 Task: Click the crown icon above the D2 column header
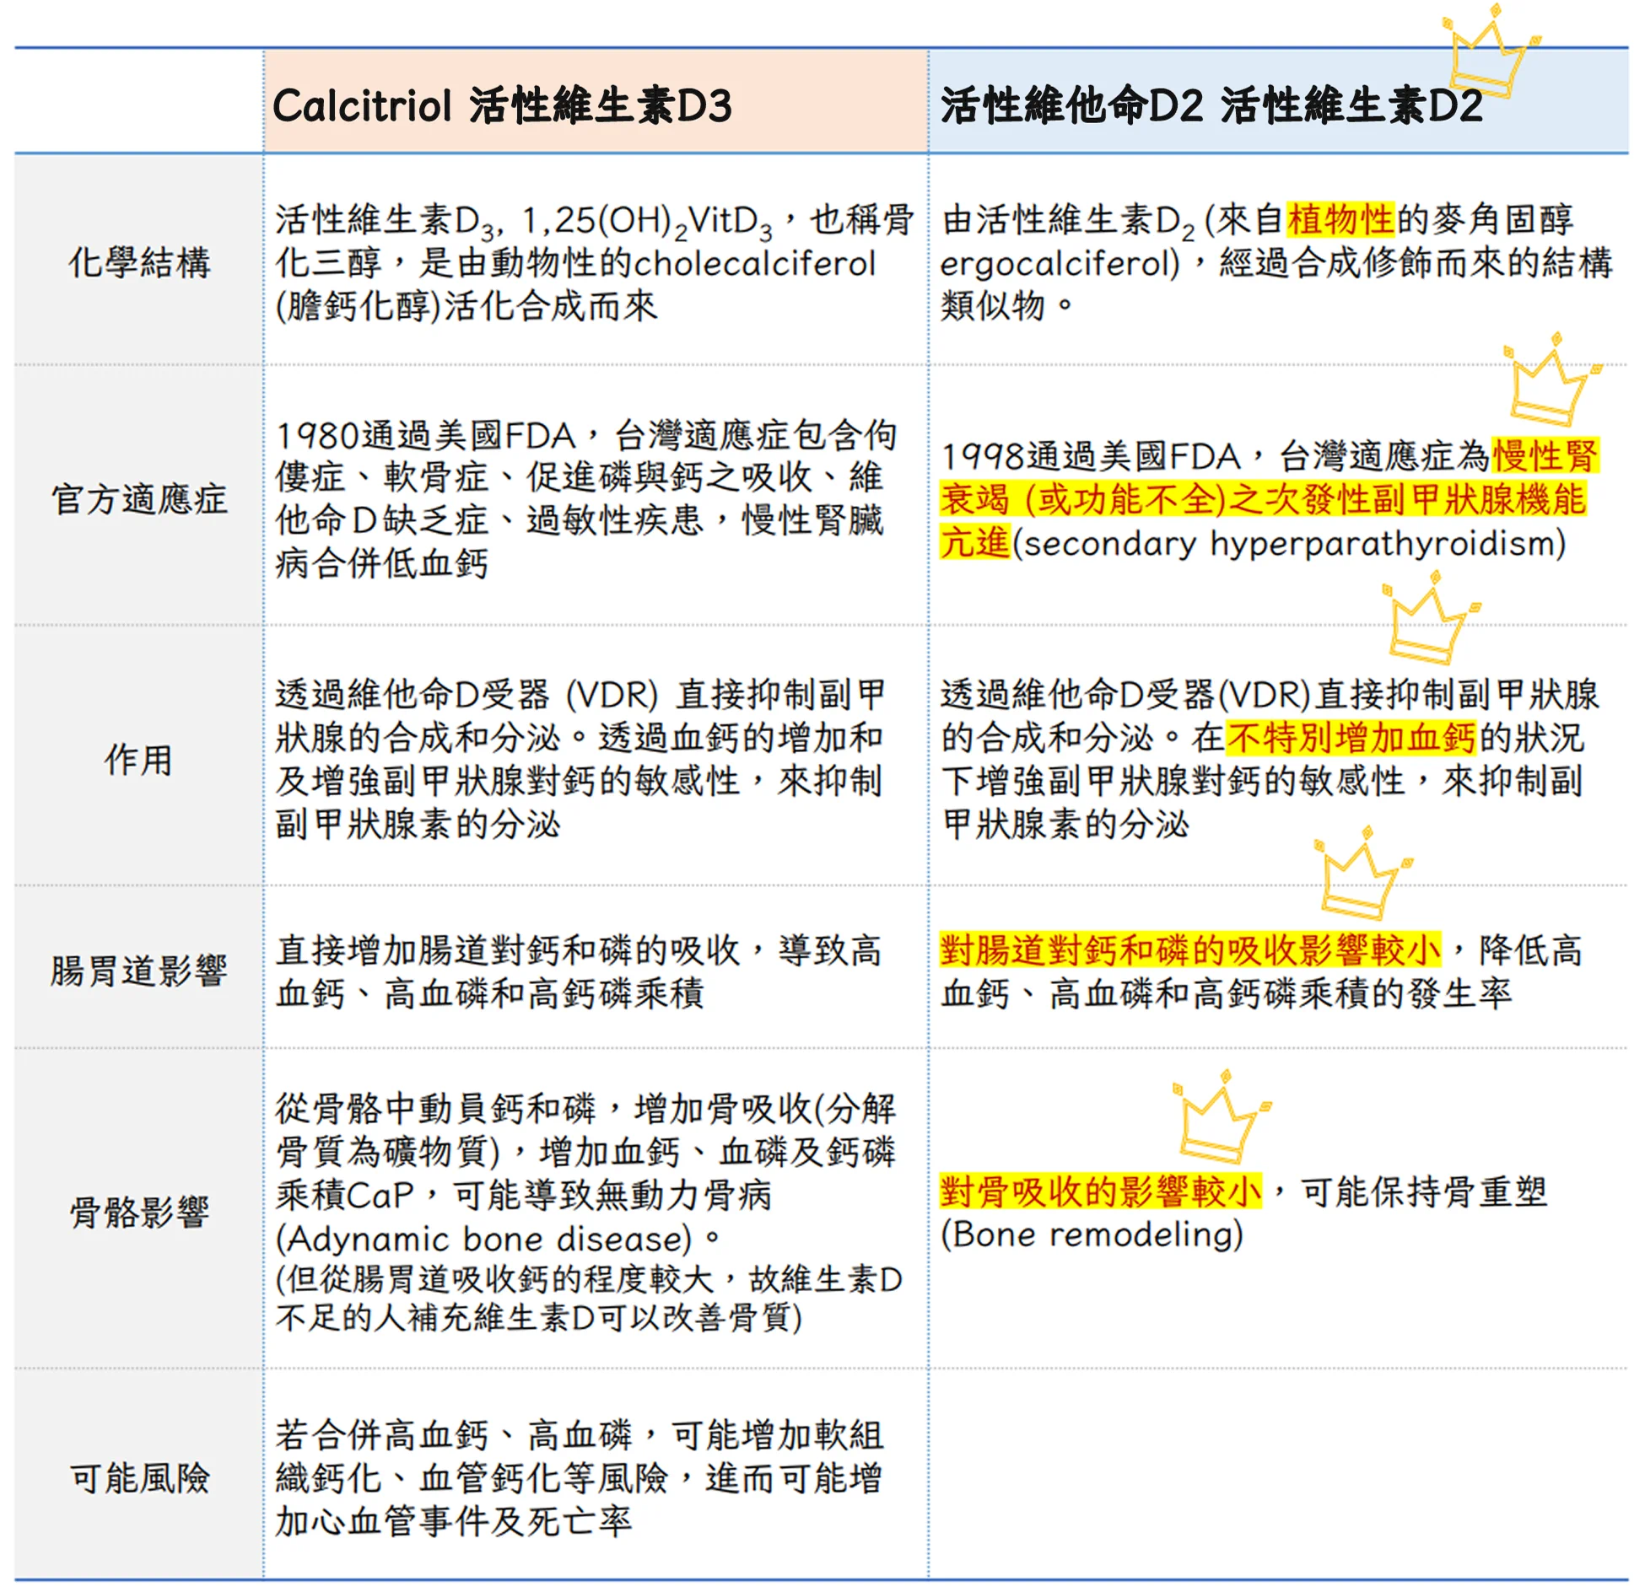tap(1490, 51)
